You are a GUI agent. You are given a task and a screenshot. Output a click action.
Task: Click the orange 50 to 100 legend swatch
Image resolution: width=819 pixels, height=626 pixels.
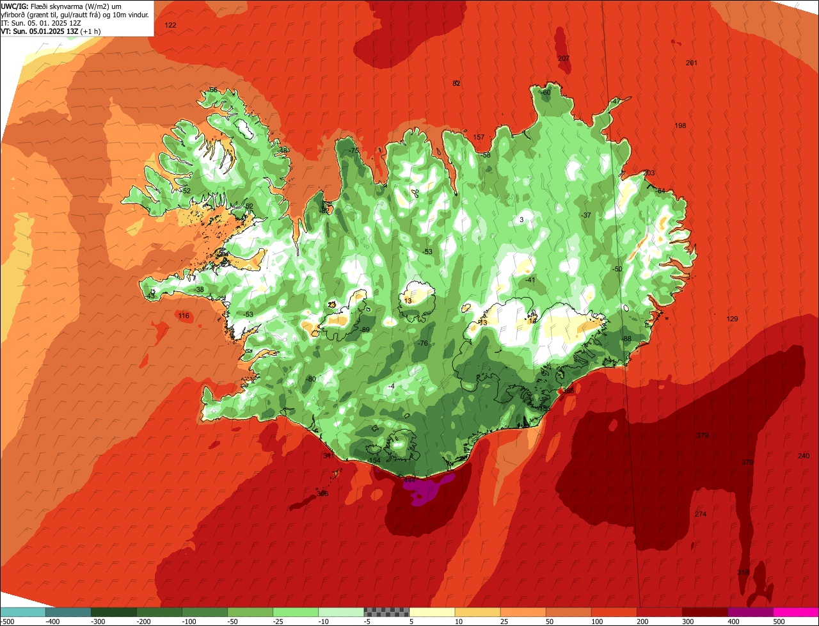(568, 612)
